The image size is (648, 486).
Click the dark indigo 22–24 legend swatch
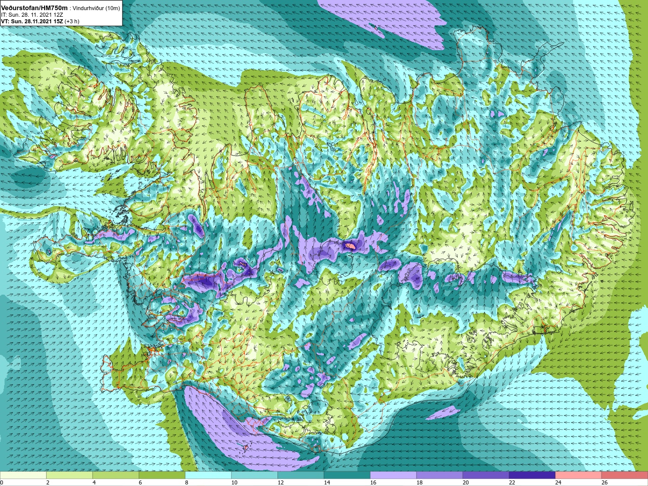coord(533,475)
